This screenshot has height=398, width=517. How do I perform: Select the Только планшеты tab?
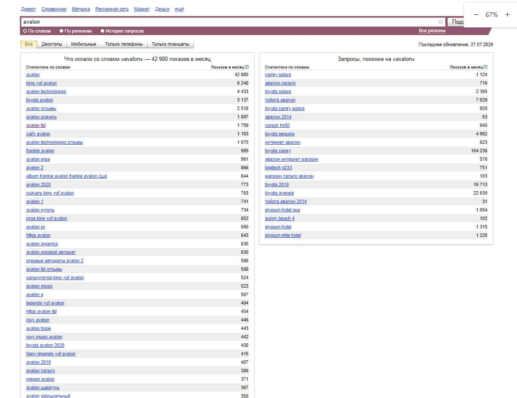click(170, 44)
